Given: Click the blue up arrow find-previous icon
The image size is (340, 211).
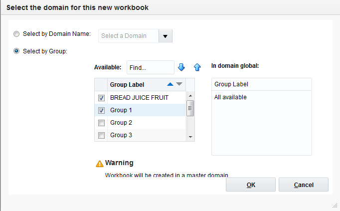Looking at the screenshot, I should pos(197,67).
